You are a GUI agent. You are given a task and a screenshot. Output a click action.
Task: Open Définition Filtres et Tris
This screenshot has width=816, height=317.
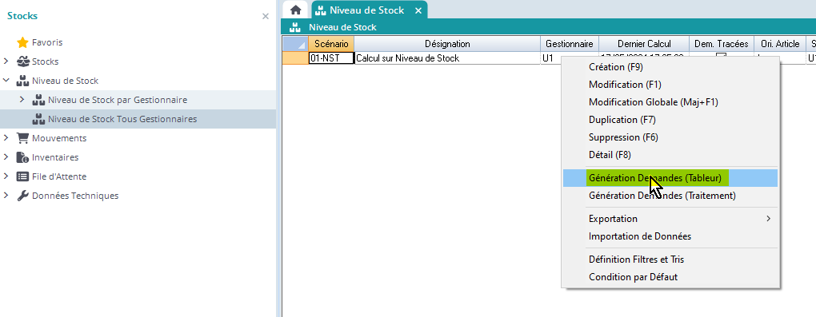pyautogui.click(x=671, y=260)
